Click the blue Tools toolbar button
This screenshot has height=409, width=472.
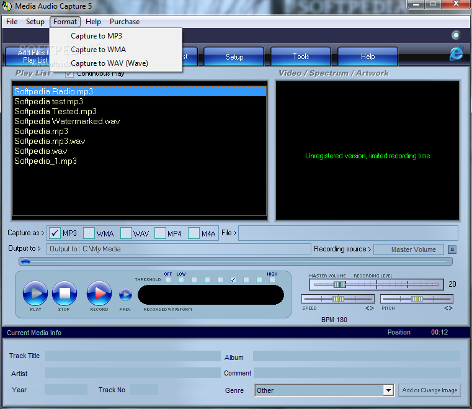click(301, 56)
